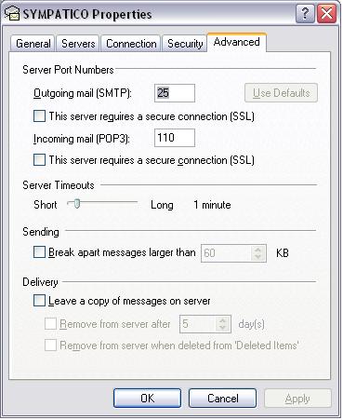The image size is (343, 420).
Task: Click the Server Timeouts slider thumb
Action: (77, 204)
